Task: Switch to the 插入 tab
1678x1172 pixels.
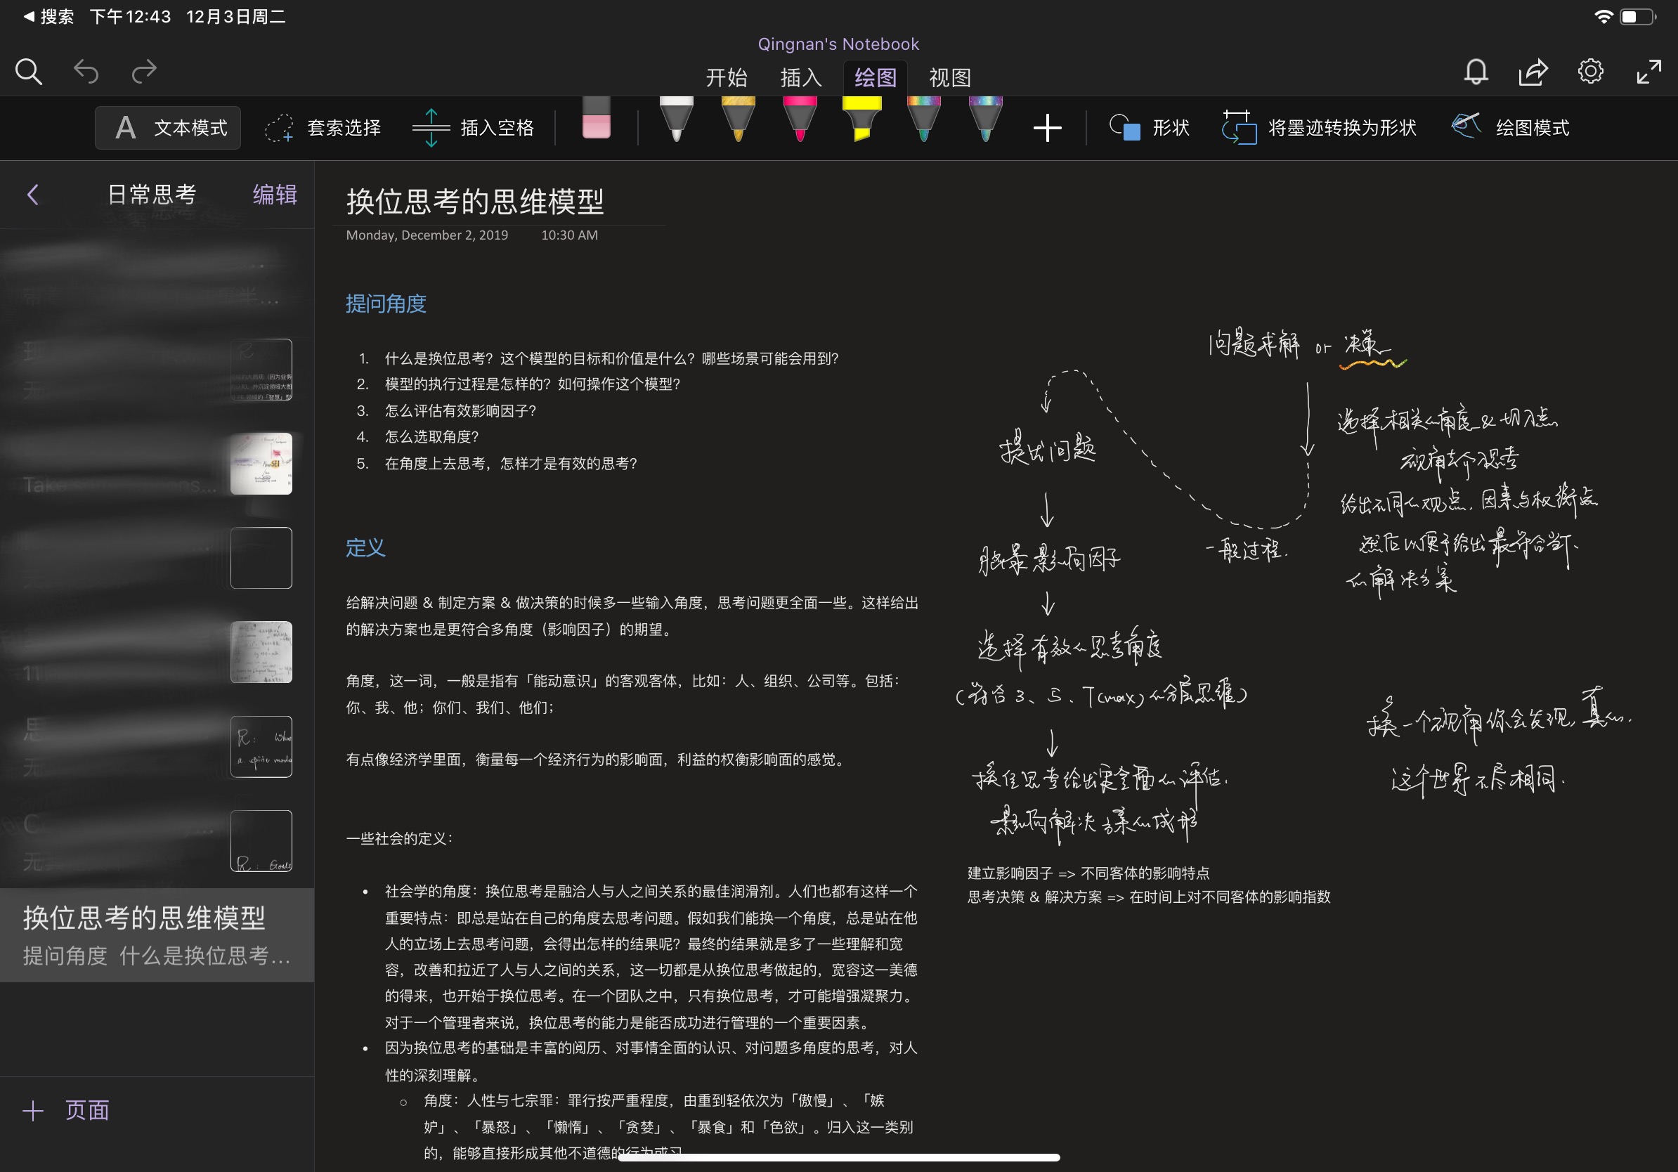Action: point(800,77)
